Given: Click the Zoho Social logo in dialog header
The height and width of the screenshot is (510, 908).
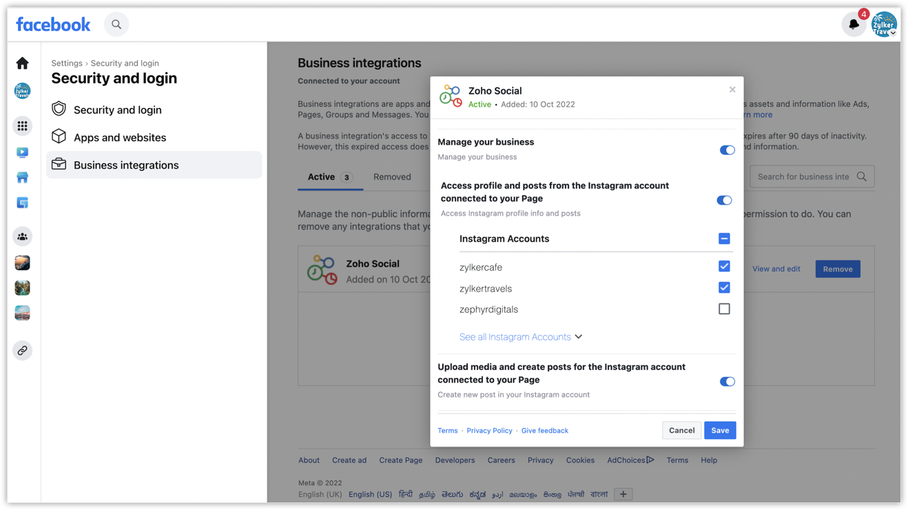Looking at the screenshot, I should click(x=451, y=96).
